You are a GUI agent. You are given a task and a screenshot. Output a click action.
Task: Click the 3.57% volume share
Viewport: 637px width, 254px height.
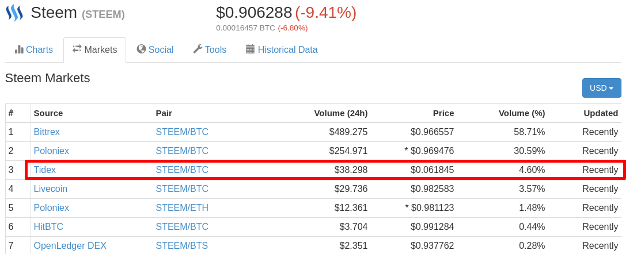tap(532, 189)
